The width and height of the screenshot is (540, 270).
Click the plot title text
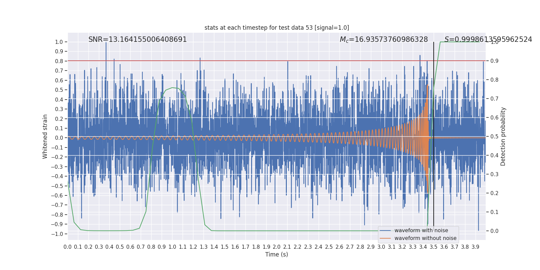pos(277,28)
